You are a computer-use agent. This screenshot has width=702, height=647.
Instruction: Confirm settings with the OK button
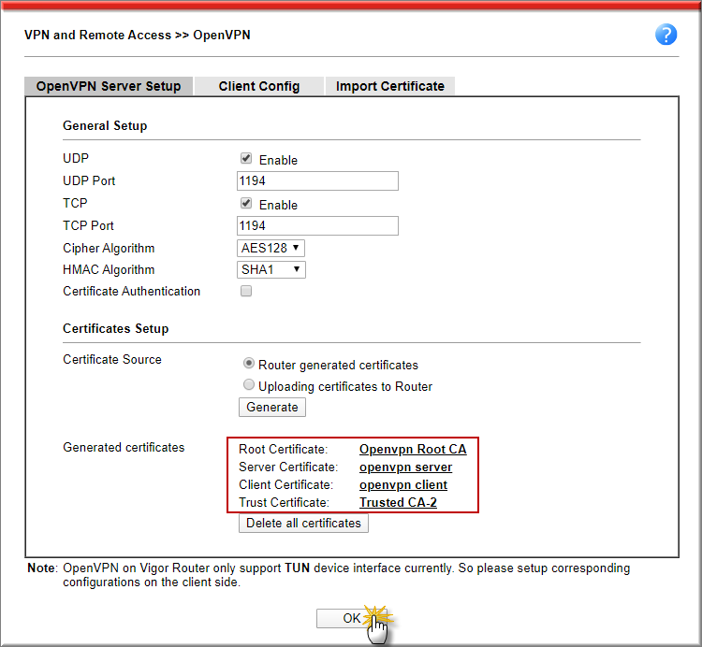(x=351, y=618)
